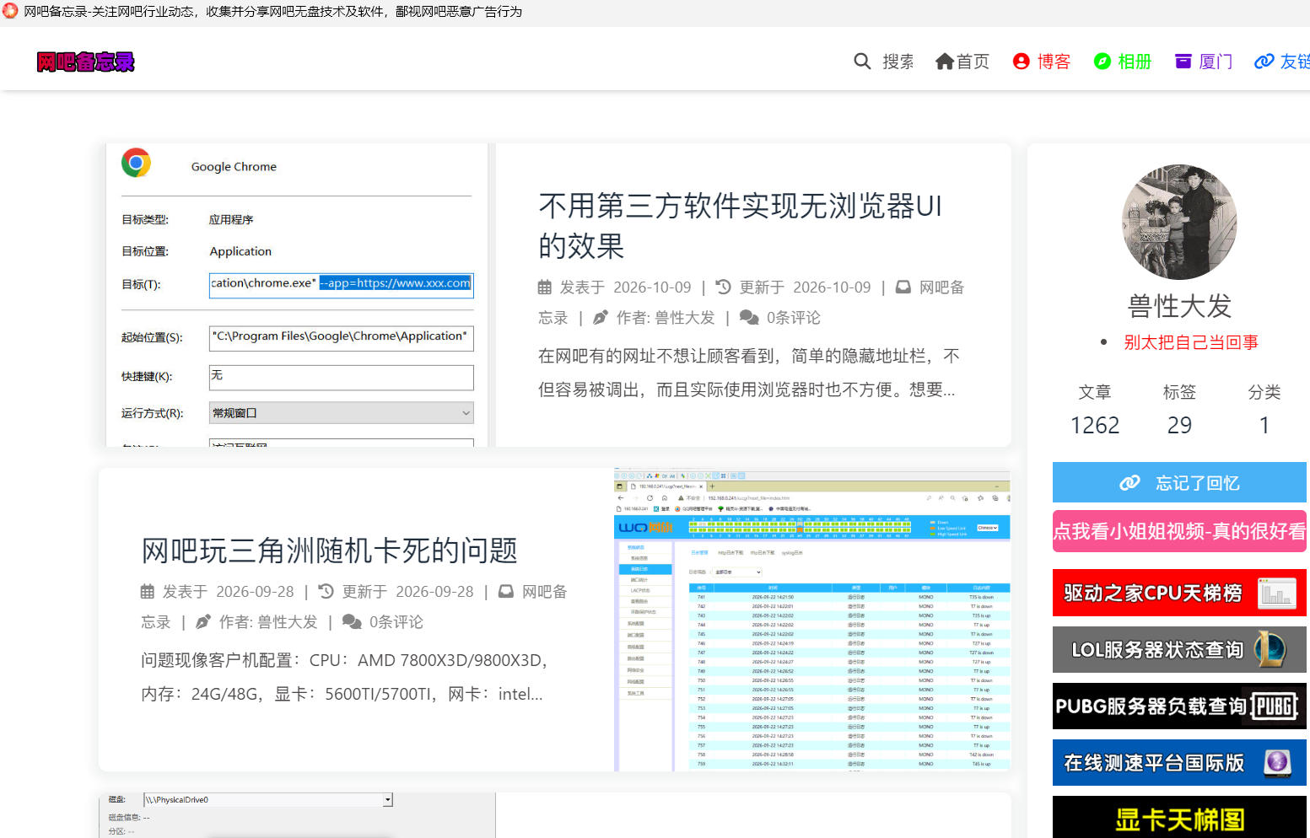Click the 0条评论 link of the 无浏览器UI article
1310x838 pixels.
(x=794, y=318)
